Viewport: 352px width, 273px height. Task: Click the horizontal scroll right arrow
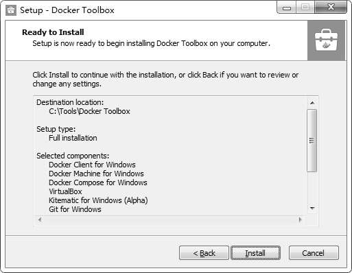[301, 219]
